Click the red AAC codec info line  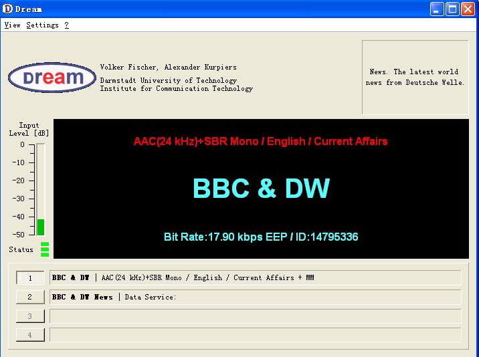(x=261, y=141)
